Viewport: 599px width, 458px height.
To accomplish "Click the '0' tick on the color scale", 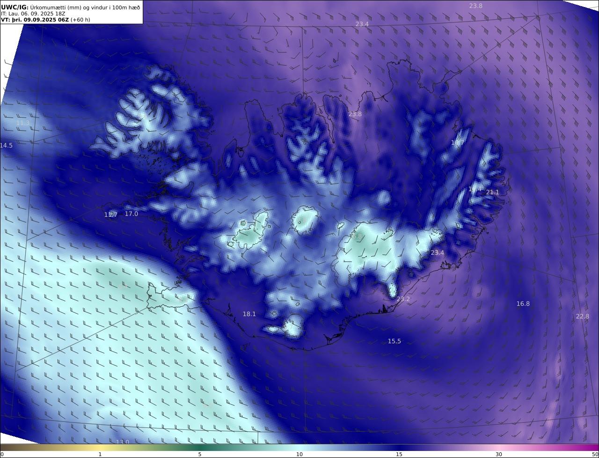I will (x=2, y=454).
